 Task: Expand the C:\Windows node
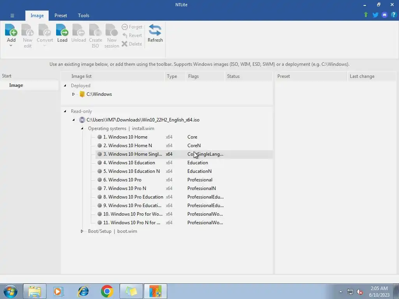73,94
